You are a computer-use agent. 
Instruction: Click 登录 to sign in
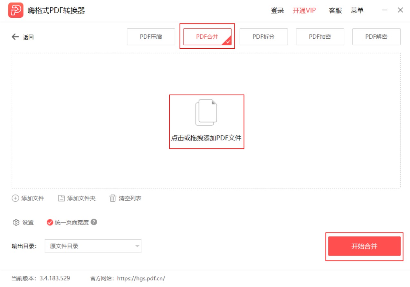[277, 11]
